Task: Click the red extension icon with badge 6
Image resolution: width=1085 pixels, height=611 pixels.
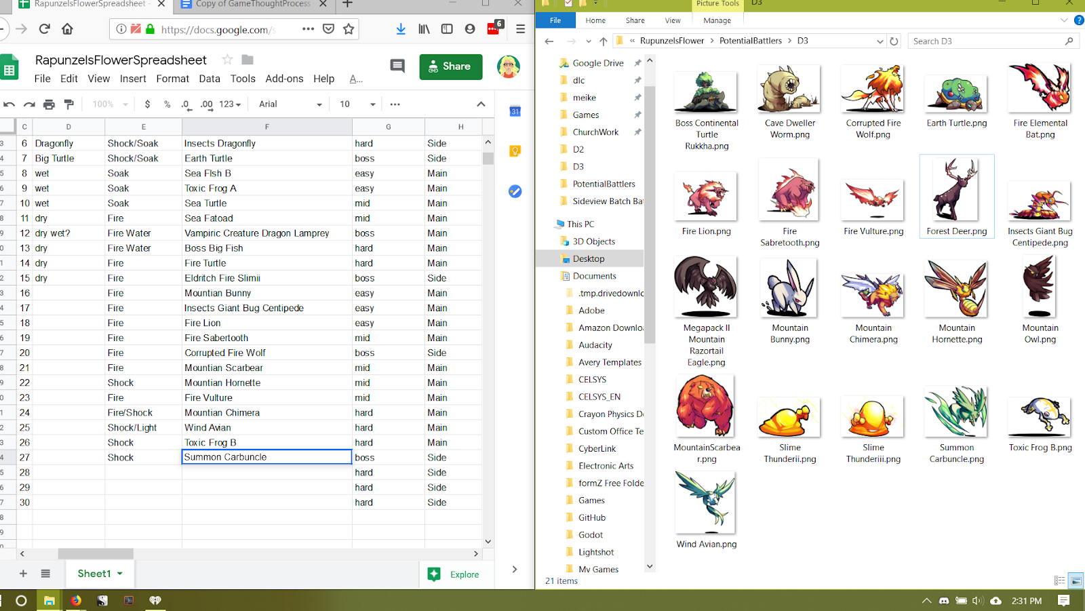Action: tap(494, 28)
